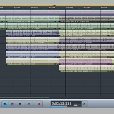Click the 00:30:000 ruler marker
Image resolution: width=114 pixels, height=114 pixels.
click(x=34, y=7)
